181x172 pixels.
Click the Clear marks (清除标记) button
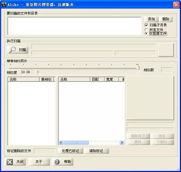pos(96,151)
